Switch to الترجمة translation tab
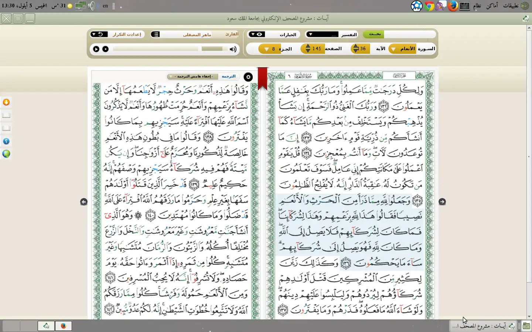 click(x=229, y=76)
